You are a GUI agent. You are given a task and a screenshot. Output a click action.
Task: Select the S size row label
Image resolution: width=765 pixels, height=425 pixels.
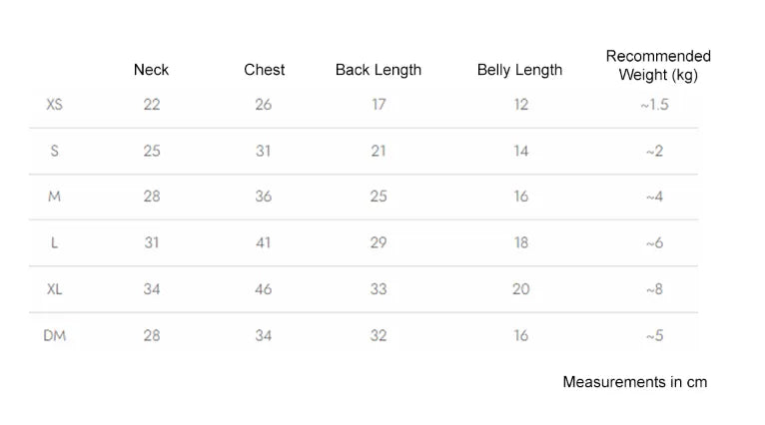(x=54, y=151)
